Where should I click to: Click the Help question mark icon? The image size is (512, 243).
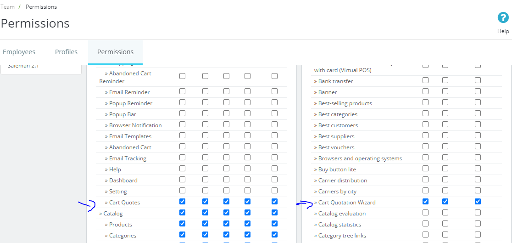pyautogui.click(x=503, y=18)
